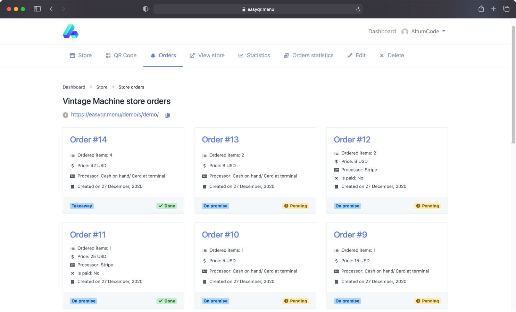
Task: Open Safari share sheet icon
Action: (481, 9)
